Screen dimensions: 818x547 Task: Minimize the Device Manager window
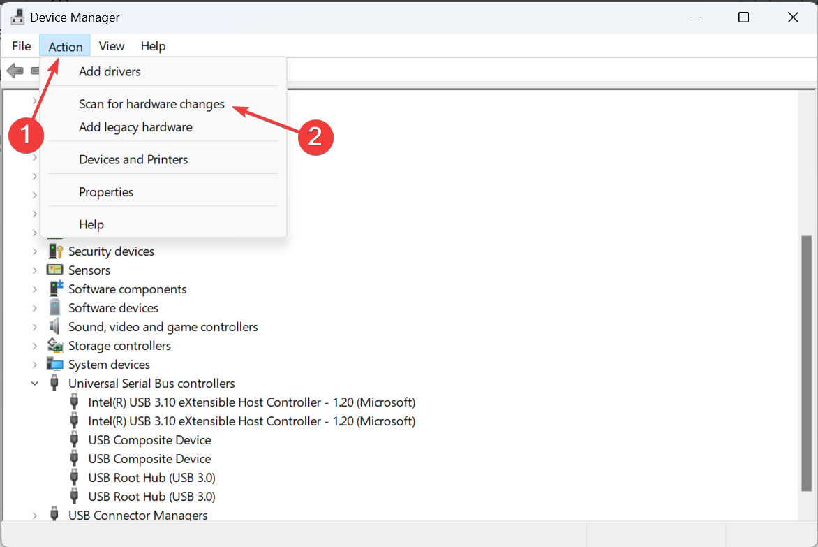coord(695,17)
